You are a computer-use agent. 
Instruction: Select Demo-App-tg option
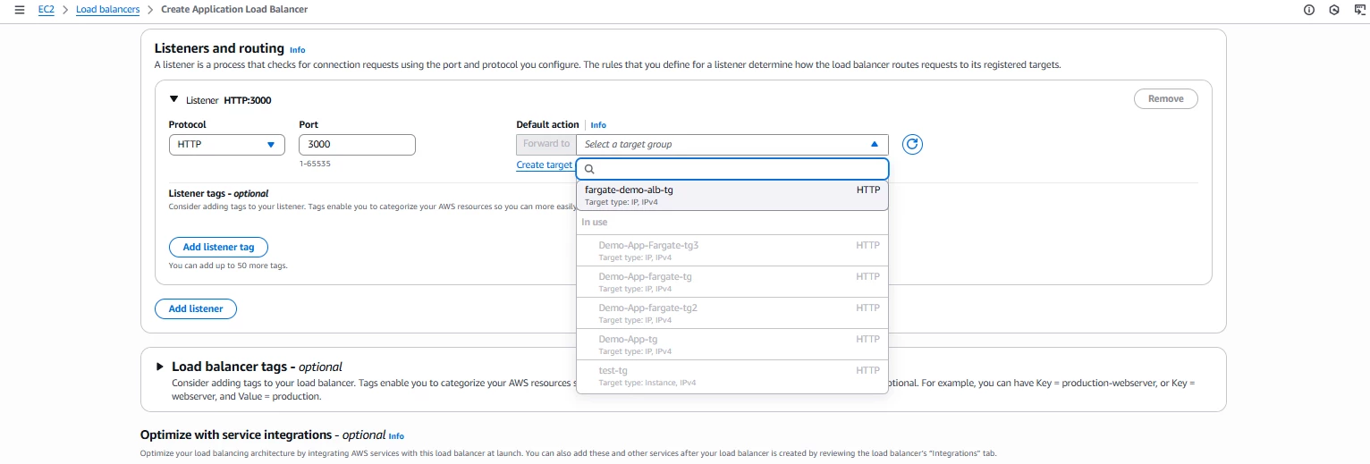tap(732, 344)
